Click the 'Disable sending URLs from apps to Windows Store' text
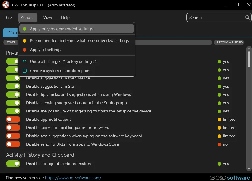The image size is (252, 181). click(72, 144)
